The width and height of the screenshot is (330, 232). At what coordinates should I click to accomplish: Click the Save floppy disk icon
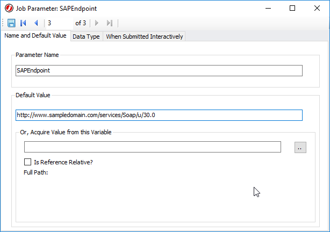(11, 23)
